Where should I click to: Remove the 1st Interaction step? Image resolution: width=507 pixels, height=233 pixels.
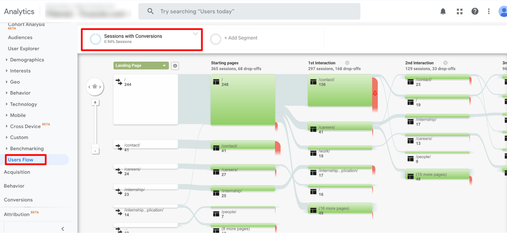point(347,63)
